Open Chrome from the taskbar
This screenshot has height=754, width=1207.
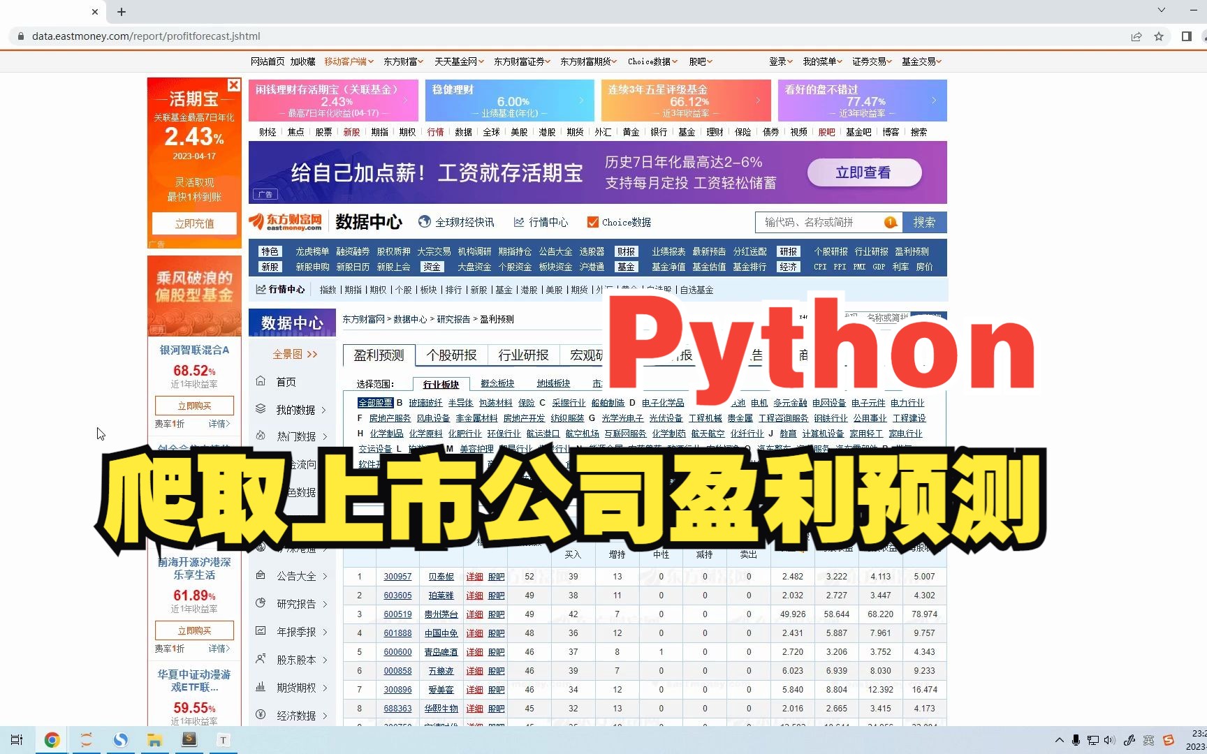[52, 740]
